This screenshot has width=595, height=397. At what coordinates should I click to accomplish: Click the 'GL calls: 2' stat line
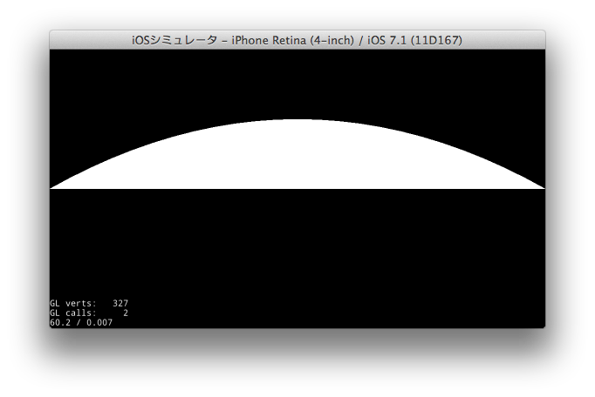pos(89,313)
